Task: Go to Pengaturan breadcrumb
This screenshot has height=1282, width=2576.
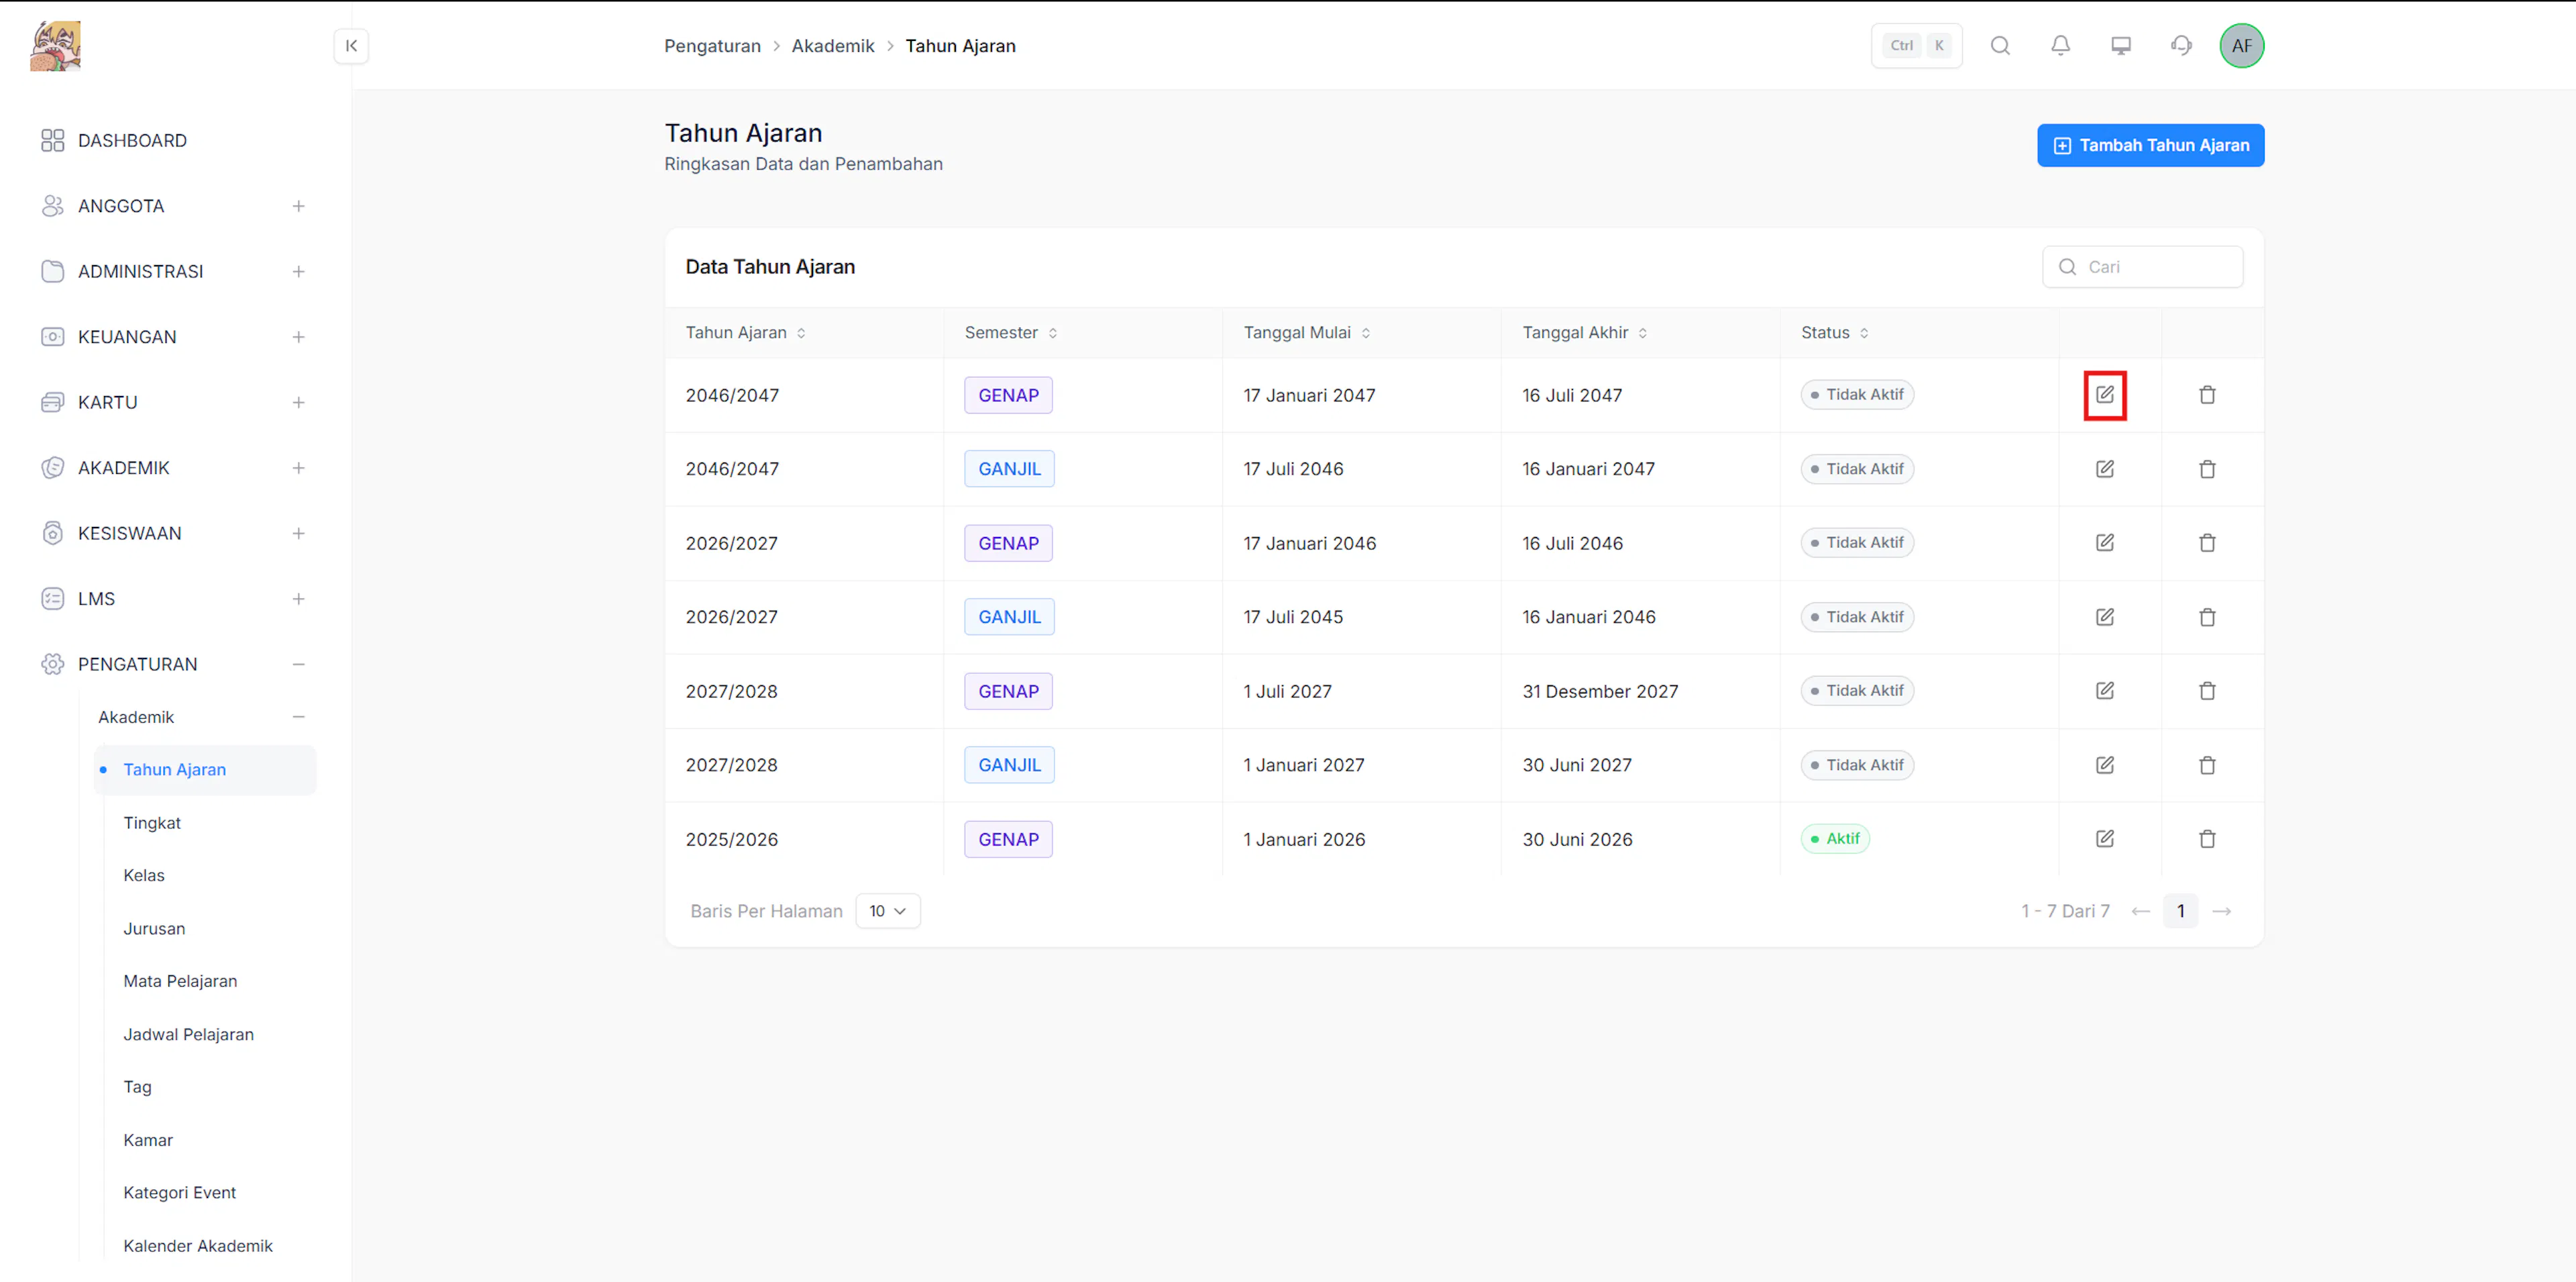Action: 712,46
